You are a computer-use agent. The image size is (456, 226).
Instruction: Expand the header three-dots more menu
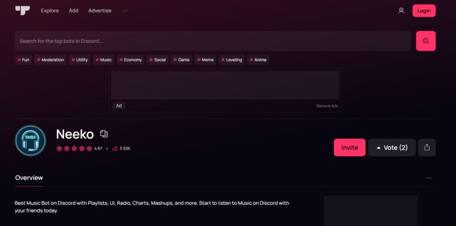click(x=125, y=11)
